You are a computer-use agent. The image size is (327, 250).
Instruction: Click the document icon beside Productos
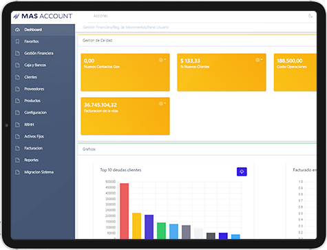click(17, 101)
